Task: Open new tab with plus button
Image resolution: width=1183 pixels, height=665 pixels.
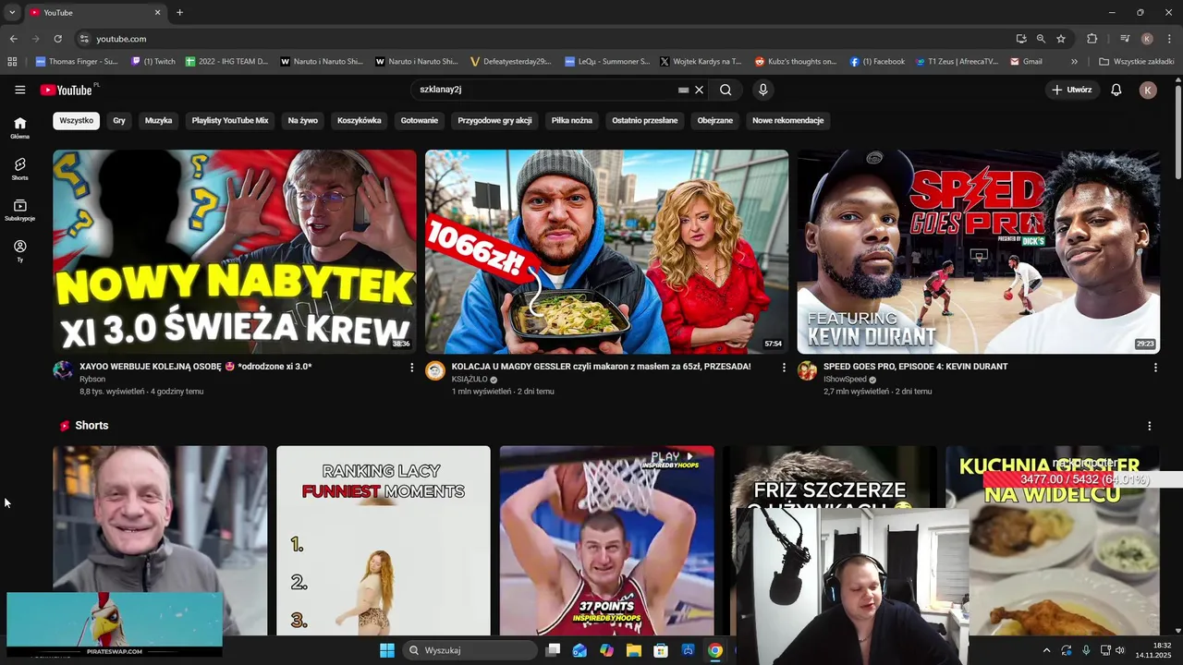Action: [x=179, y=13]
